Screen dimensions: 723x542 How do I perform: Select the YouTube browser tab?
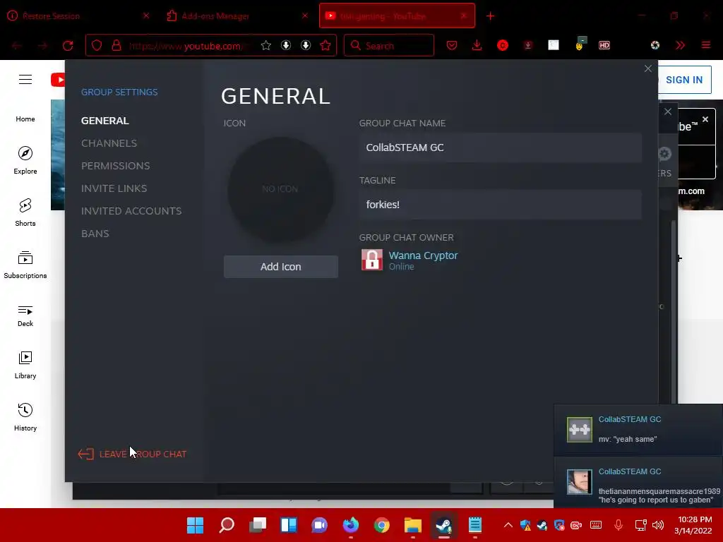coord(397,16)
